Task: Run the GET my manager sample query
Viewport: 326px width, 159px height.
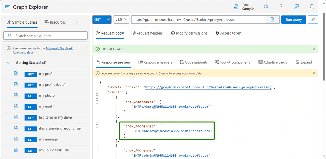Action: point(31,140)
